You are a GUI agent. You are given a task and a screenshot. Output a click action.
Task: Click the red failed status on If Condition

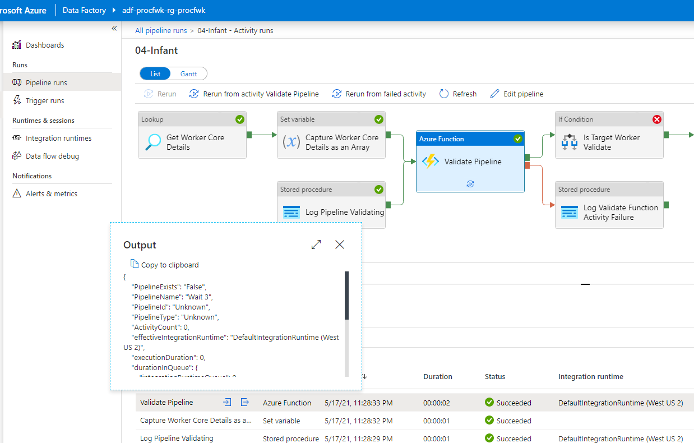tap(657, 119)
